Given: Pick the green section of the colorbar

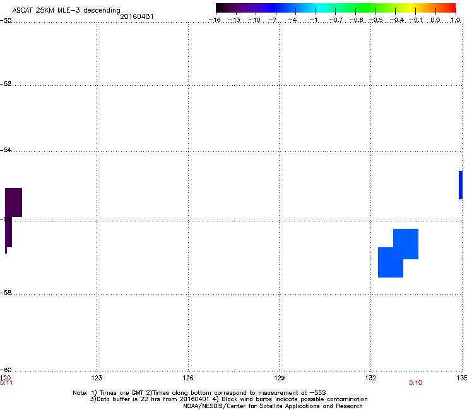Looking at the screenshot, I should click(x=366, y=8).
